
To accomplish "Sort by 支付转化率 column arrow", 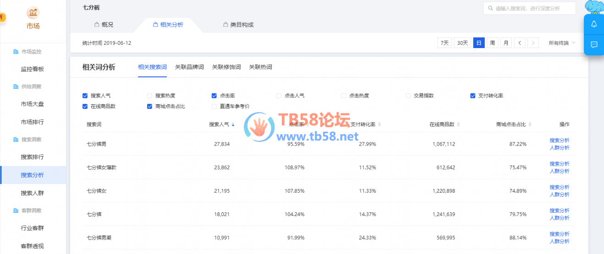I will (x=379, y=124).
